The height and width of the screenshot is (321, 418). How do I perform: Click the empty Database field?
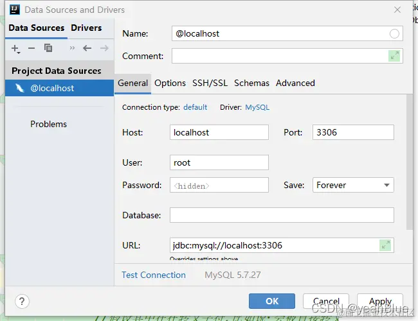point(282,215)
